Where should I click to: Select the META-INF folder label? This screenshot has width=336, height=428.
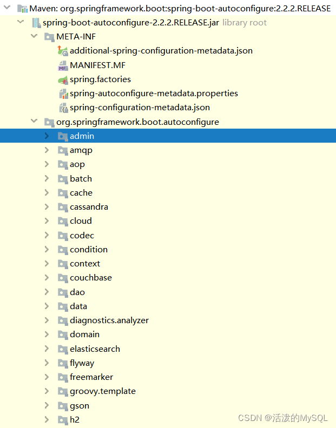click(76, 37)
